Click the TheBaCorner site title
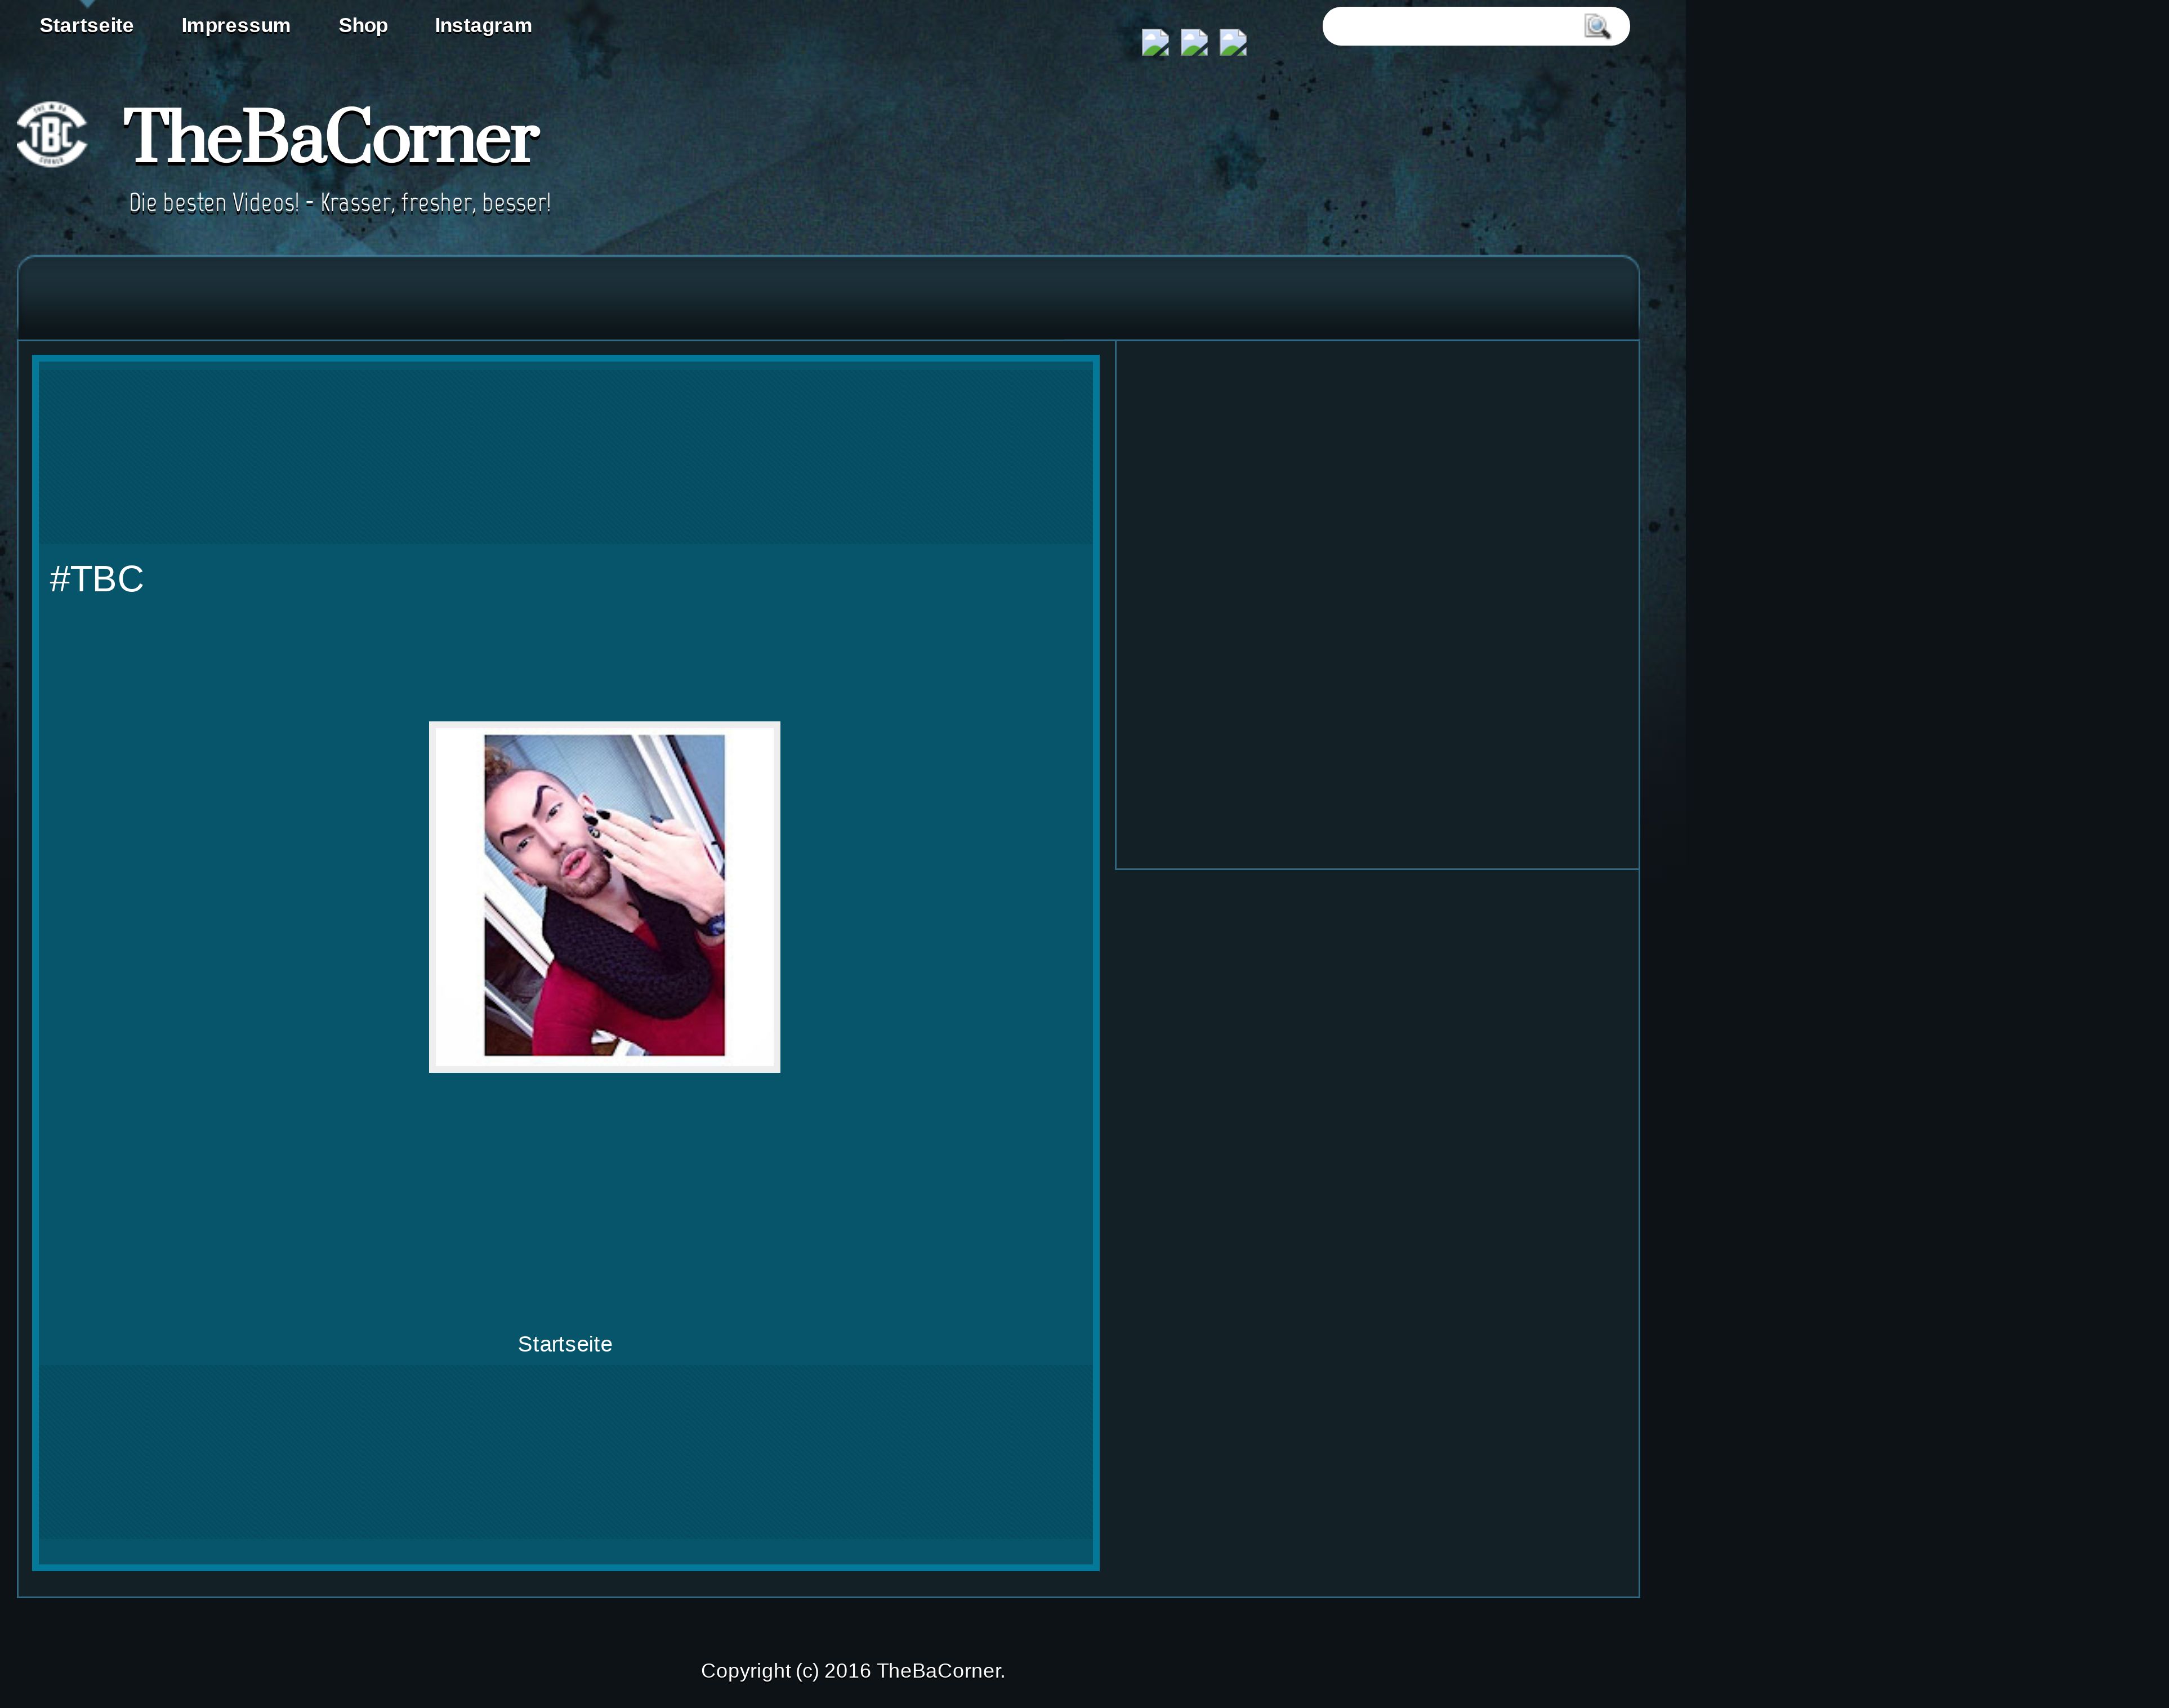This screenshot has height=1708, width=2169. tap(330, 136)
